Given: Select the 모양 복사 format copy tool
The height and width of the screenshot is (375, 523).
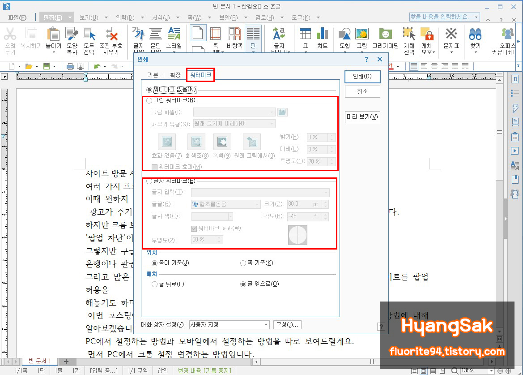Looking at the screenshot, I should point(72,34).
